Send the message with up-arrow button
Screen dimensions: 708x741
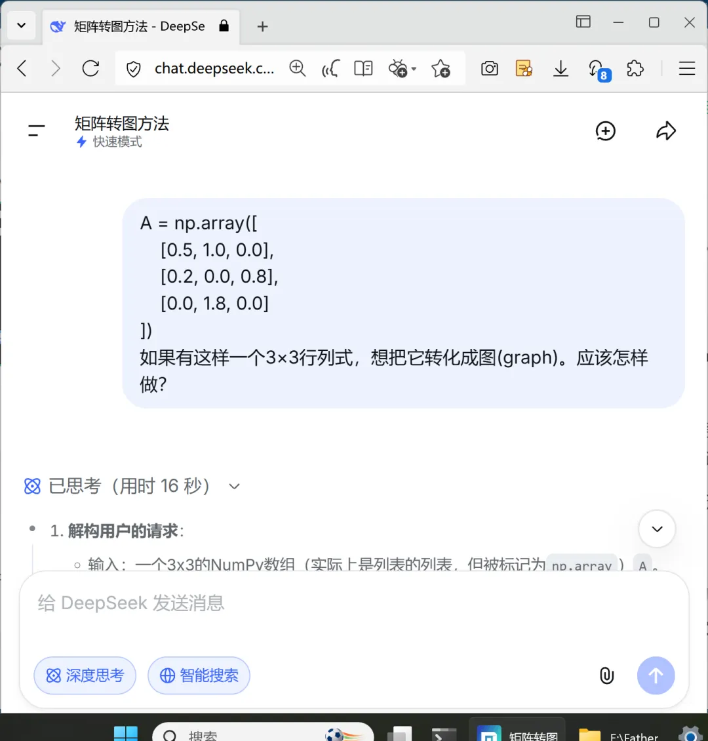pos(656,675)
